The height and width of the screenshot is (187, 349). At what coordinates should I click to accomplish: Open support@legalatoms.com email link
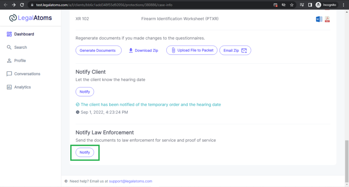(x=131, y=181)
